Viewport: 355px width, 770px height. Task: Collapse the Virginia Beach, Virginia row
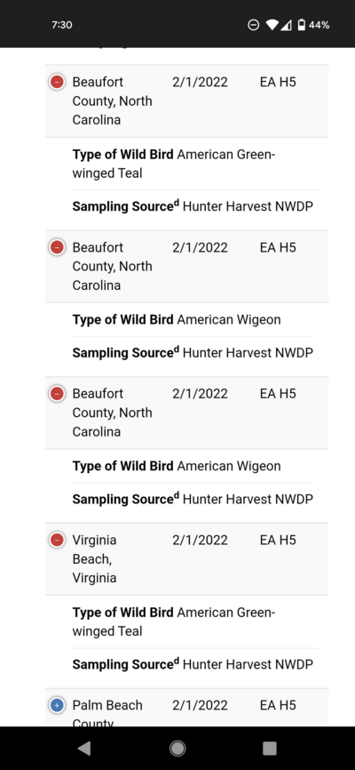pos(57,541)
